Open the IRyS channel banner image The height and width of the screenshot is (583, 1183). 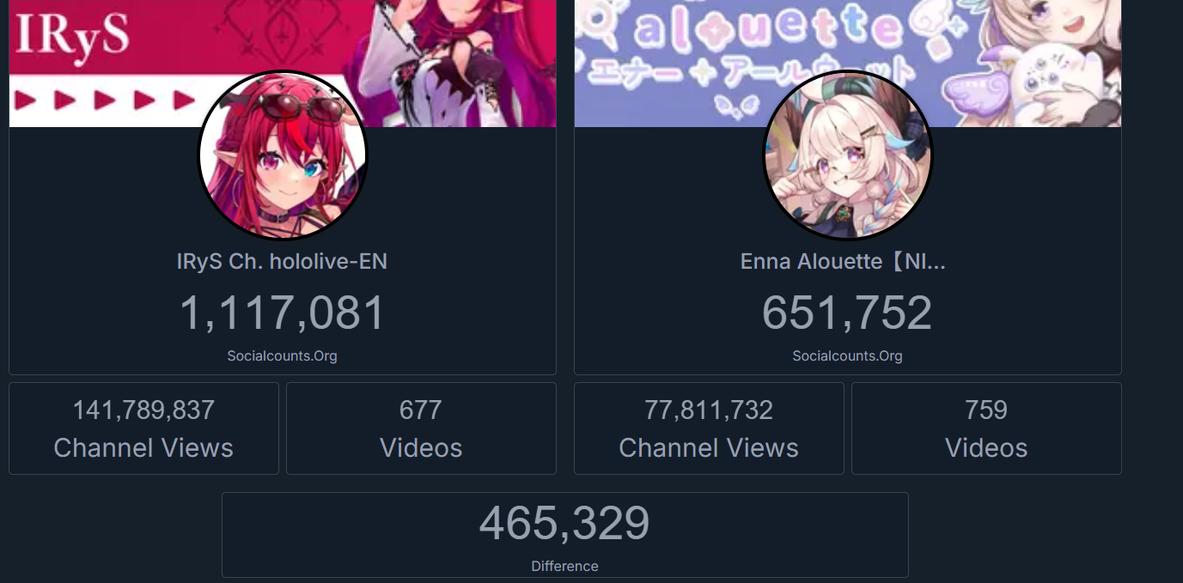point(283,64)
